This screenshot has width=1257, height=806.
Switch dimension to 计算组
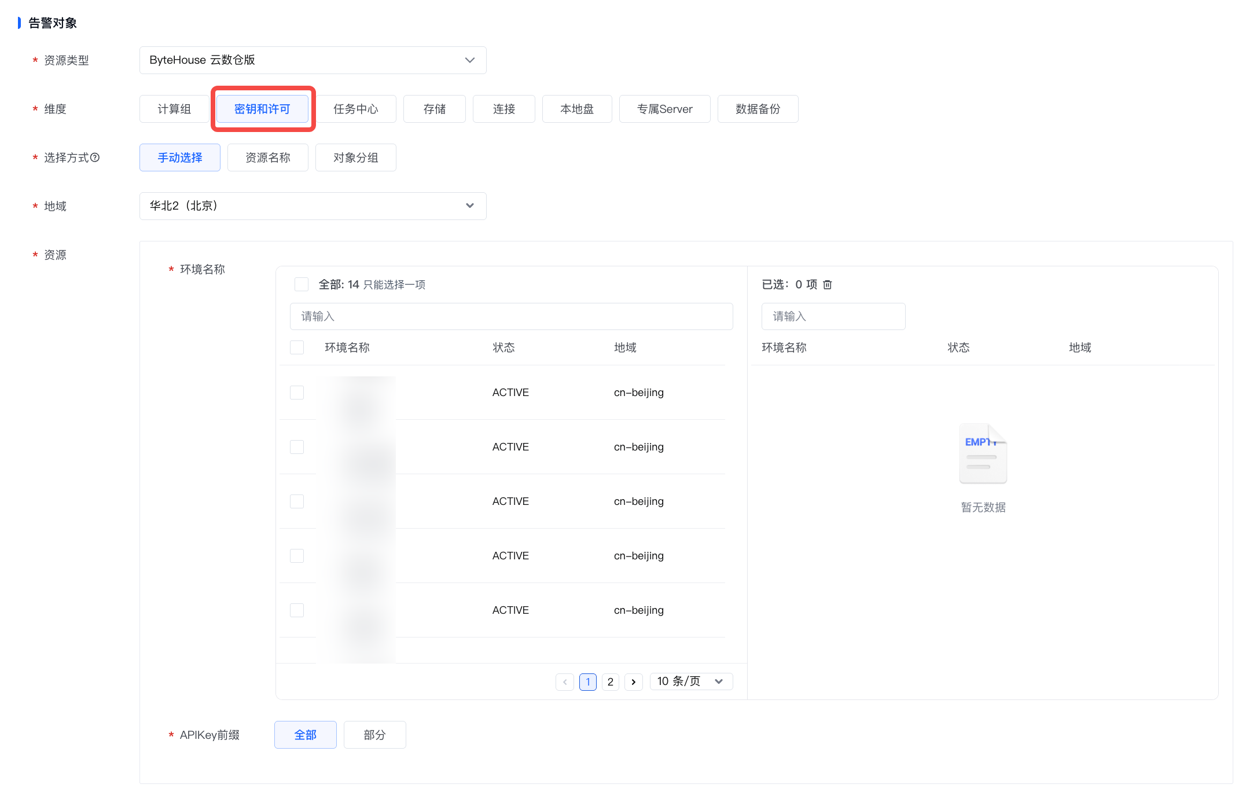pyautogui.click(x=174, y=109)
